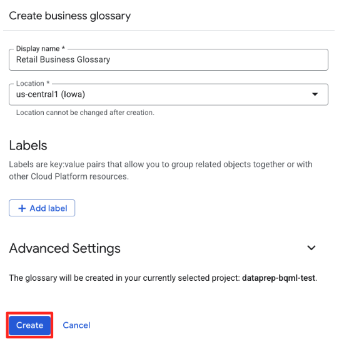
Task: Click the Create button
Action: 29,325
